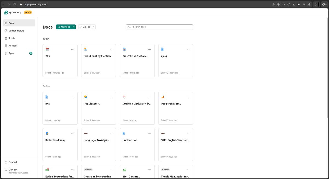Click the chili pepper icon on Peppered Moth card

point(163,97)
